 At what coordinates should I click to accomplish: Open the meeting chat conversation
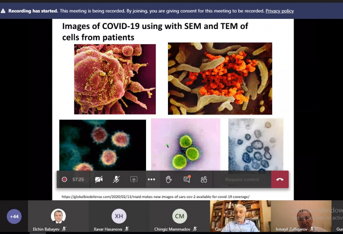pos(187,179)
